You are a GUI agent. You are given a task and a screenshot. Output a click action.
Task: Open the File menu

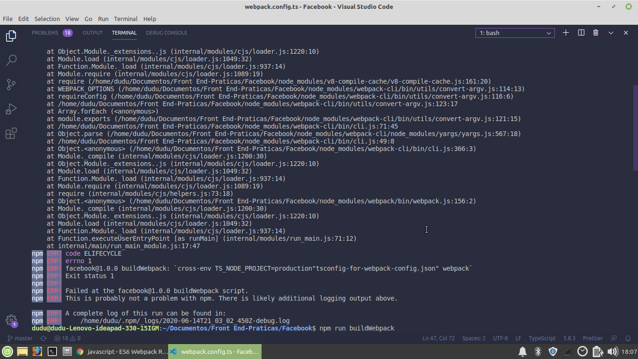click(x=7, y=19)
